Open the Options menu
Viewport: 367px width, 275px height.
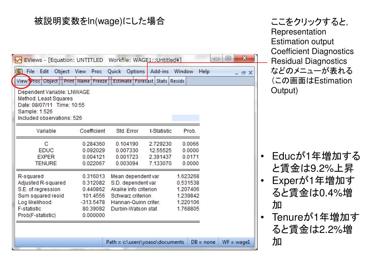[x=135, y=71]
